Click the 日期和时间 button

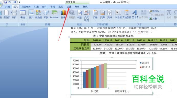(156, 15)
